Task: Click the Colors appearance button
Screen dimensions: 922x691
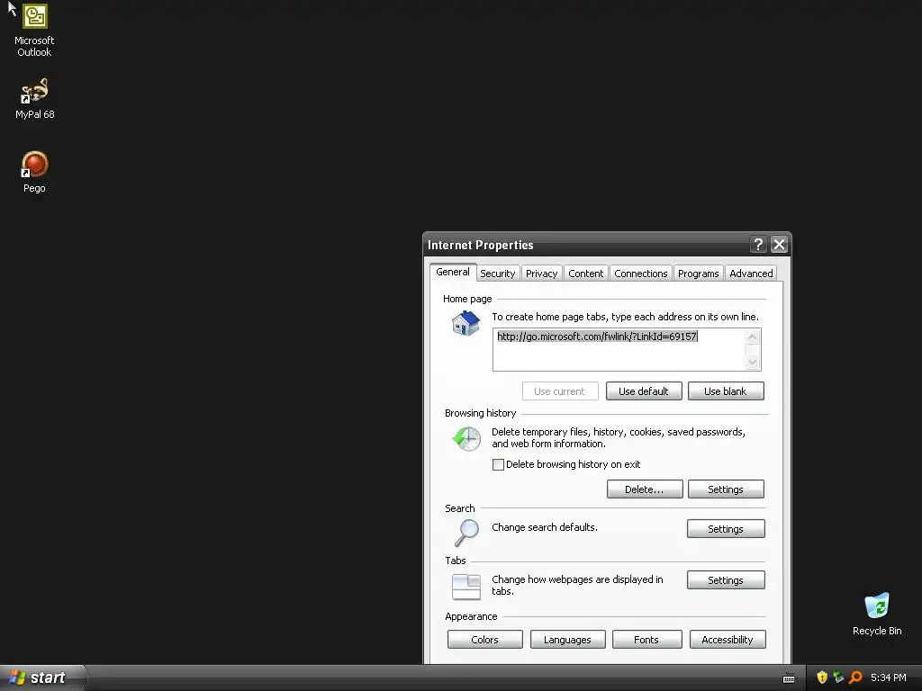Action: (485, 640)
